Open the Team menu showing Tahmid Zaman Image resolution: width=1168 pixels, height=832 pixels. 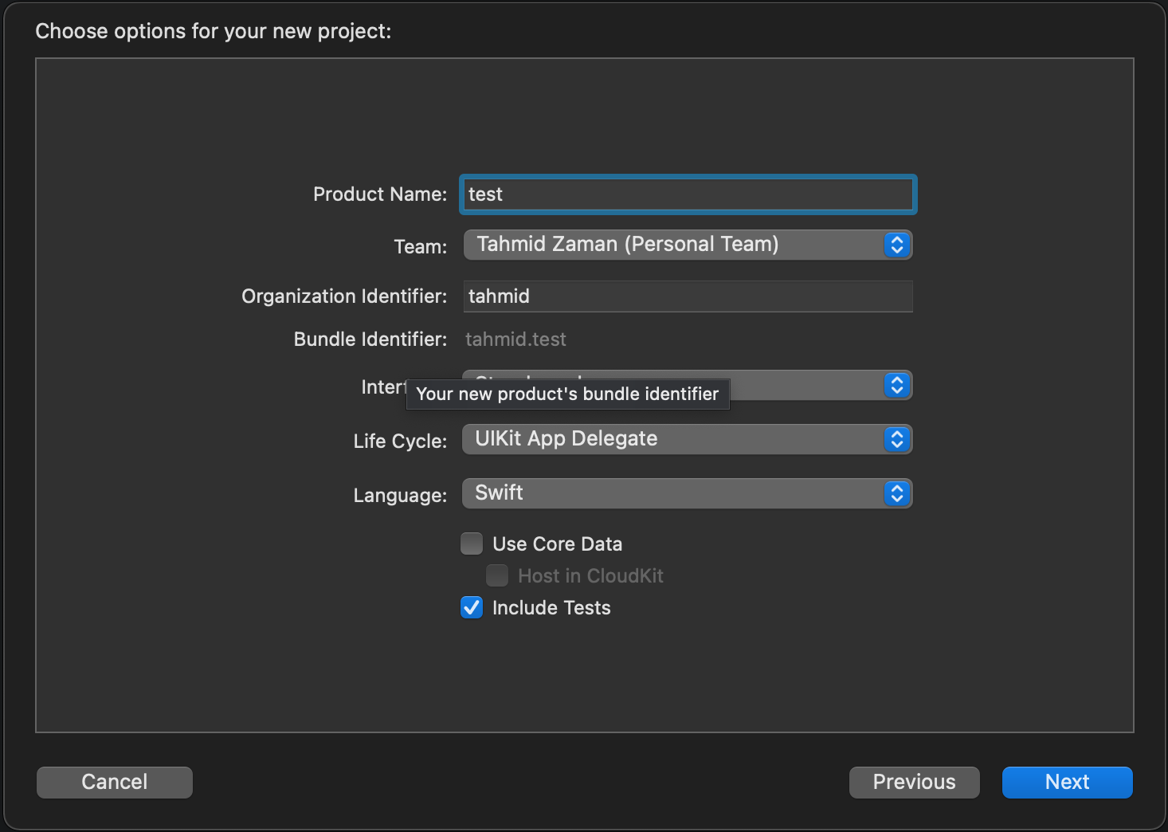(x=688, y=245)
